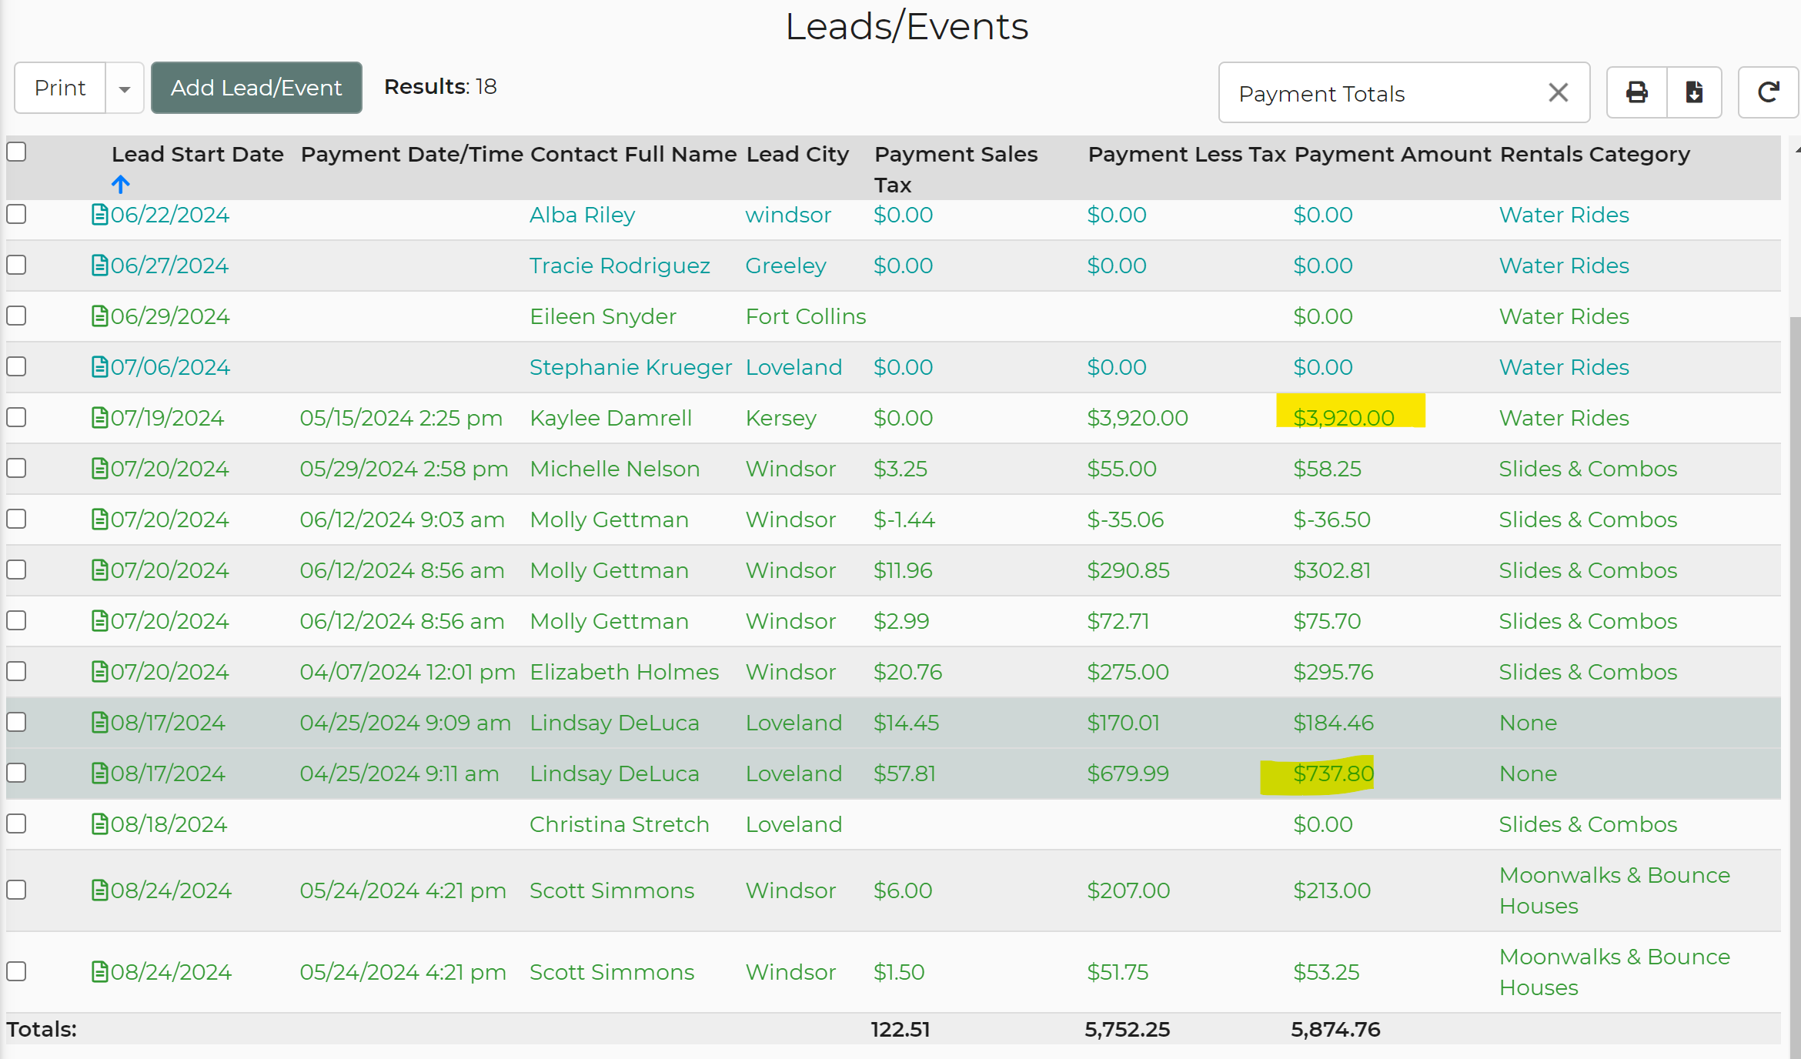Sort by Payment Amount column header
The height and width of the screenshot is (1059, 1801).
pos(1392,155)
